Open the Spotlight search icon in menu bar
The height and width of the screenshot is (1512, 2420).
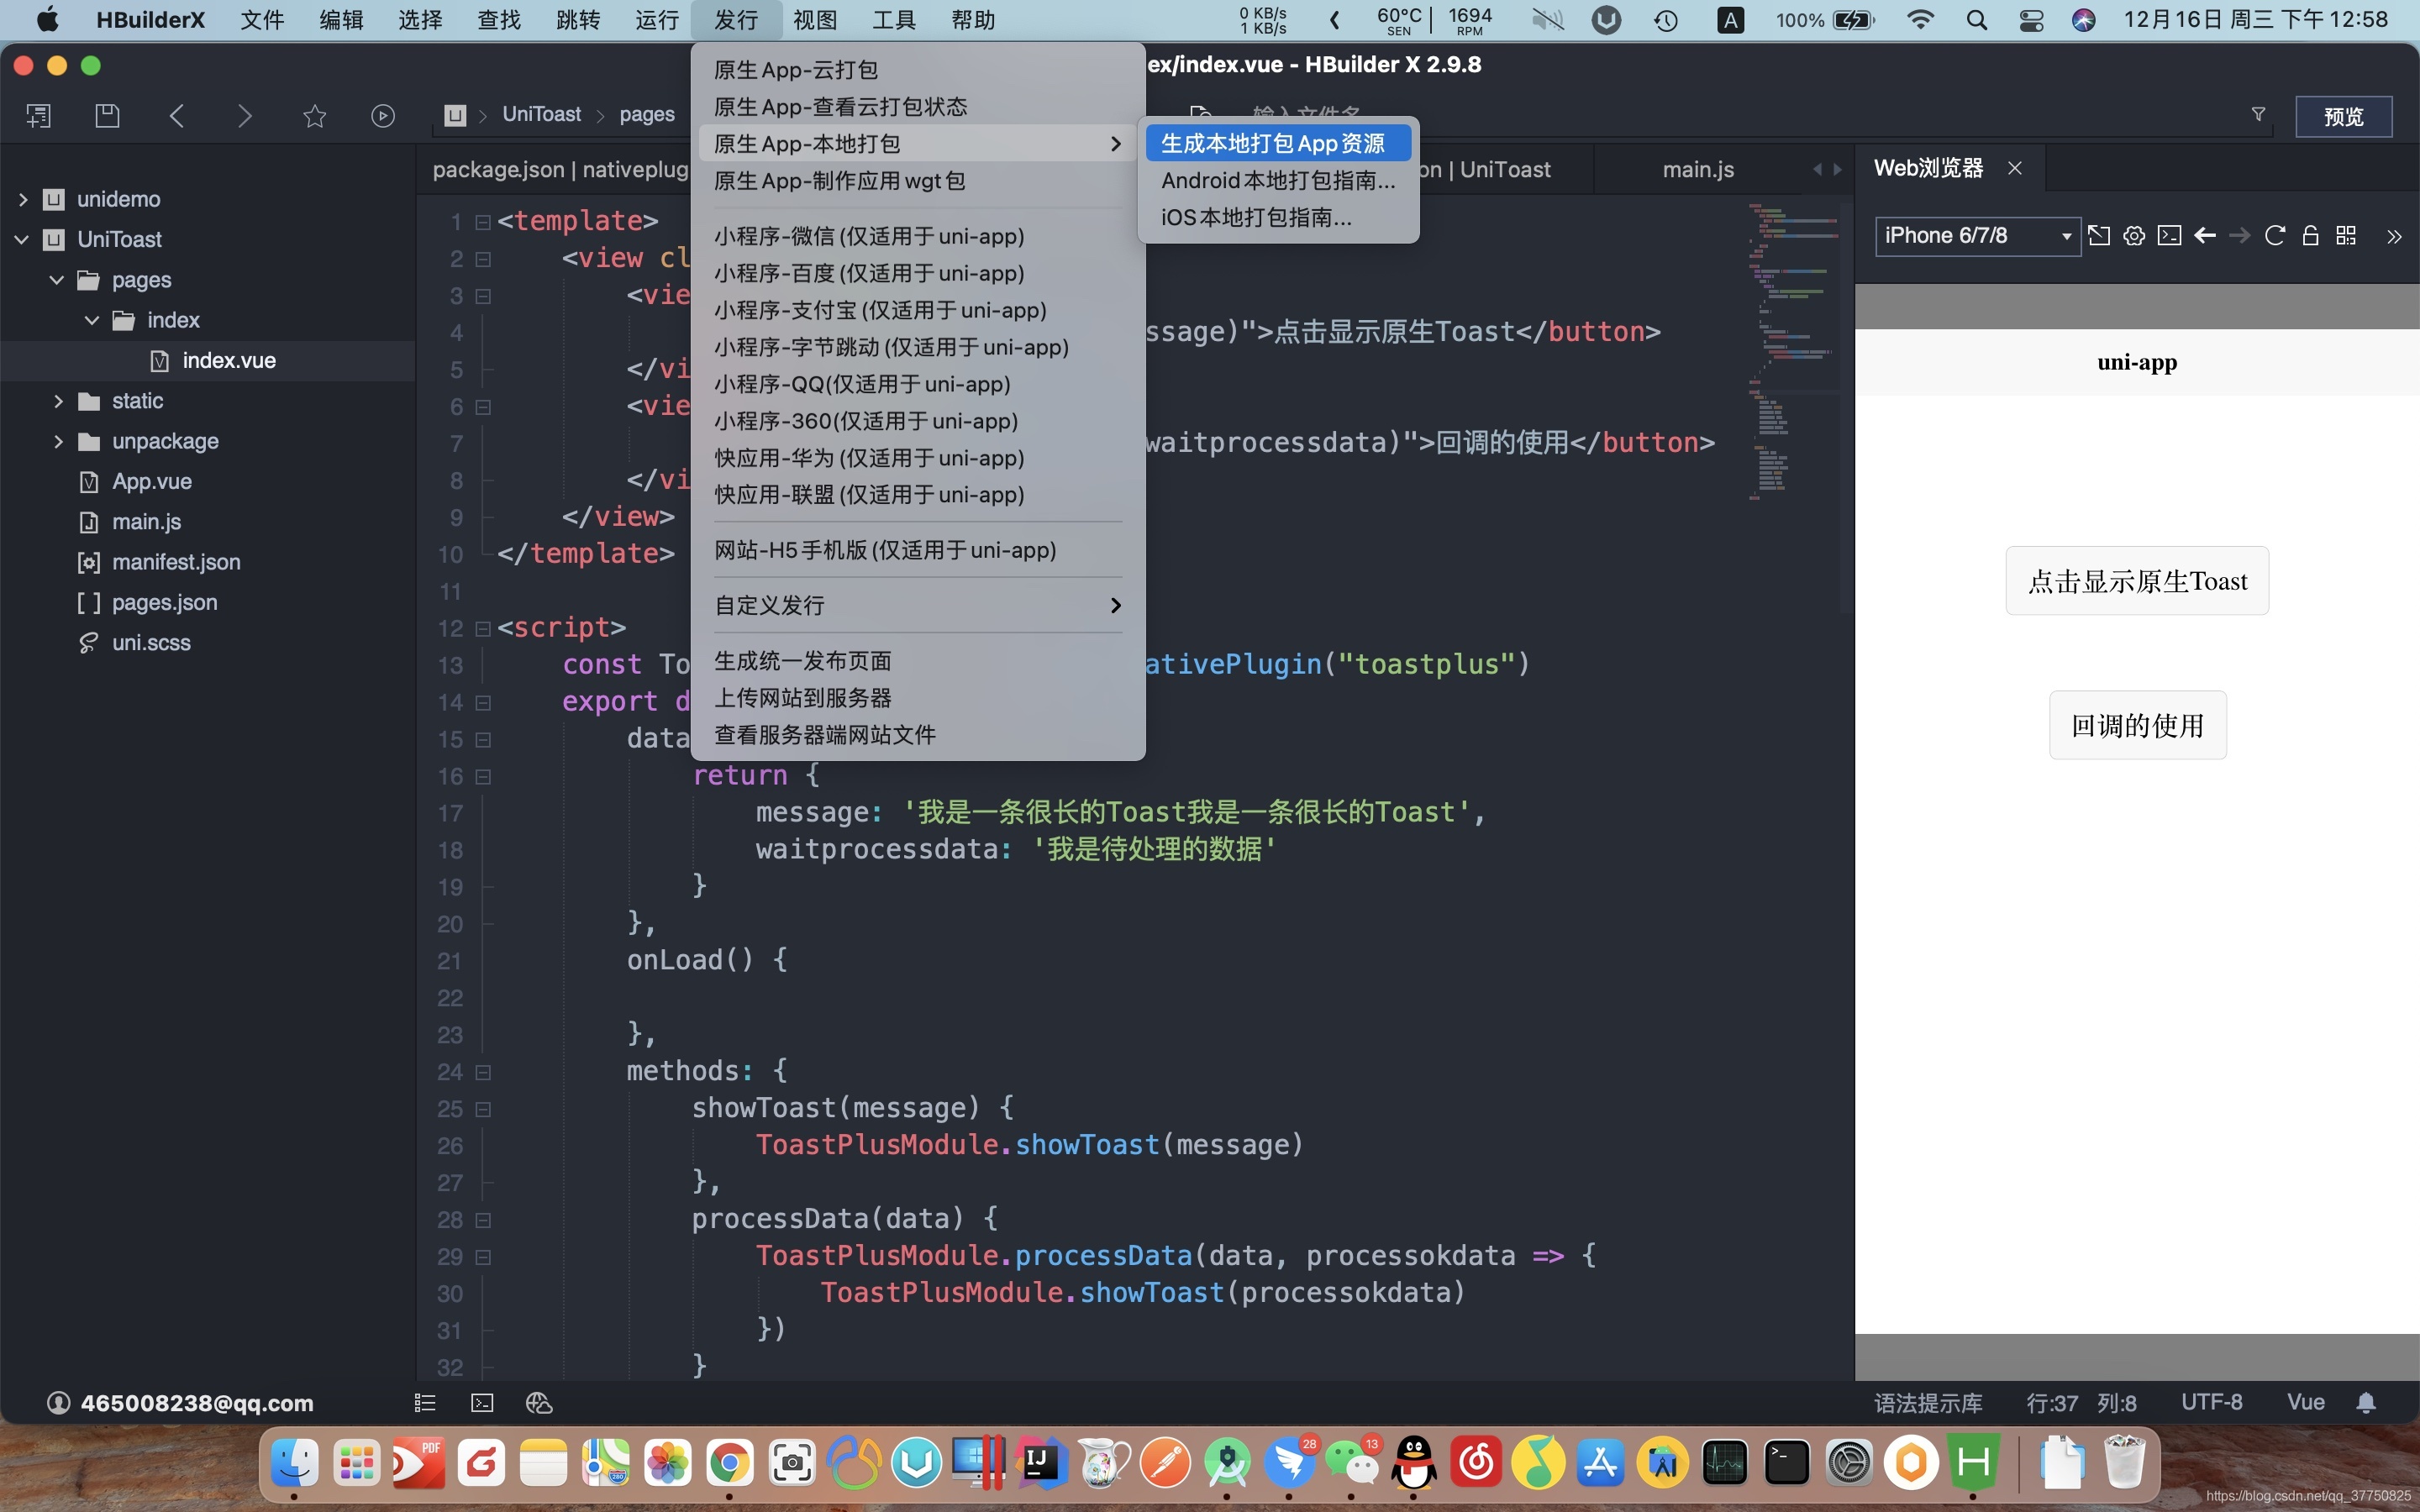coord(1976,20)
